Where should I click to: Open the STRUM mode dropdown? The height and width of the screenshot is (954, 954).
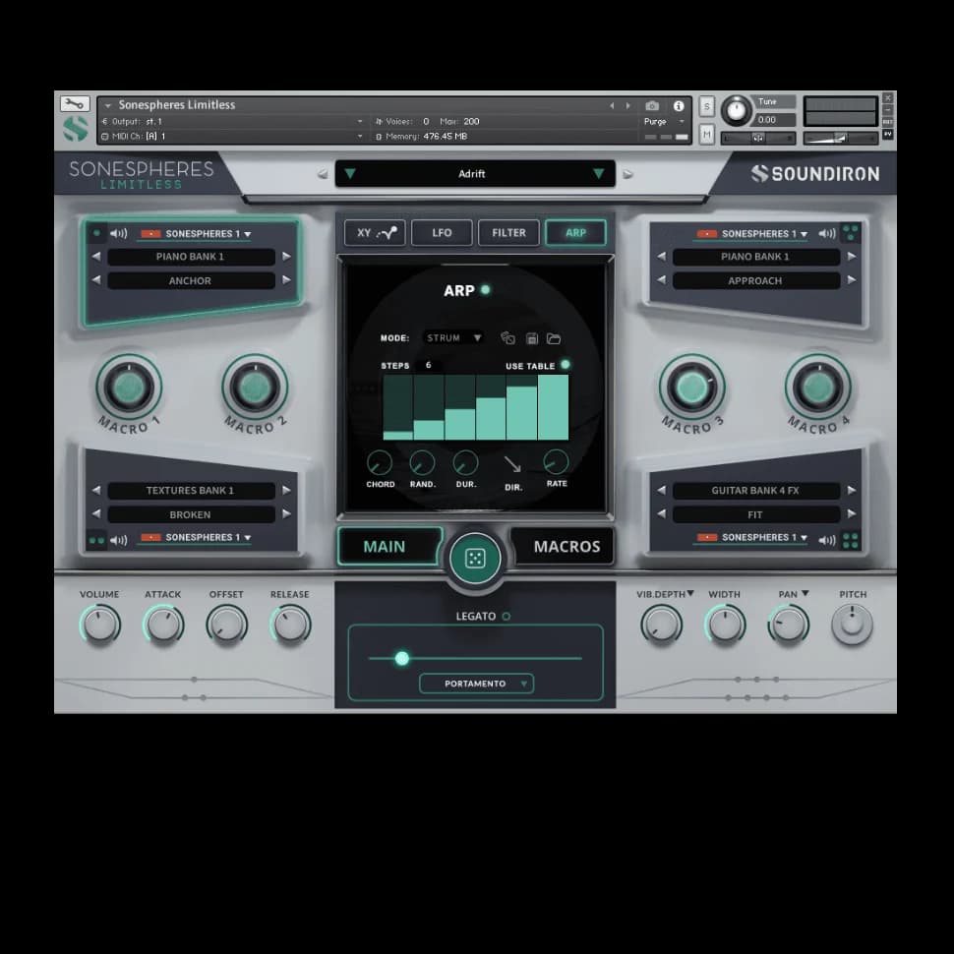[452, 337]
